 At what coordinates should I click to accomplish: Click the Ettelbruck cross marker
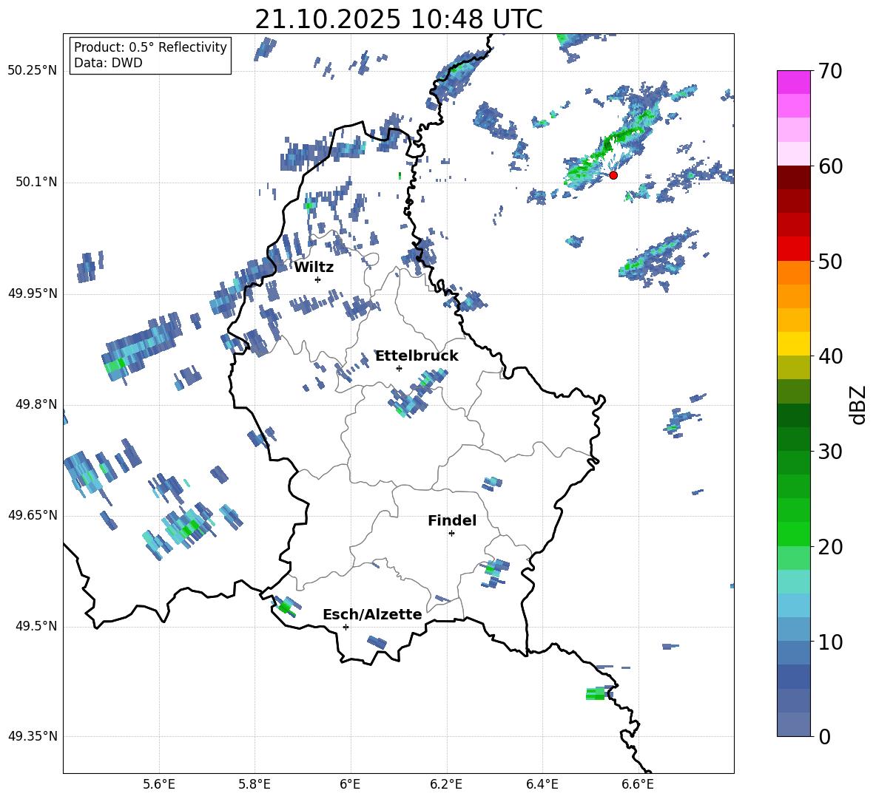click(x=399, y=368)
